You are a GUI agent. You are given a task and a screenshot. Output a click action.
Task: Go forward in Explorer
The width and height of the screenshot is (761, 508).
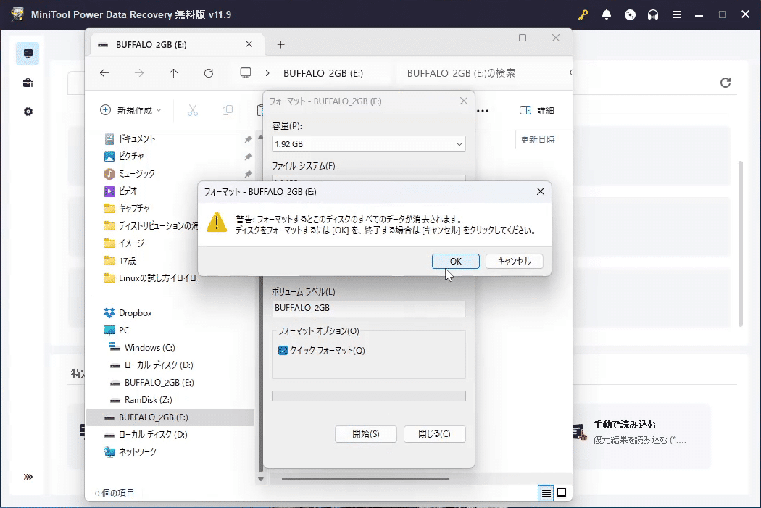(x=139, y=72)
